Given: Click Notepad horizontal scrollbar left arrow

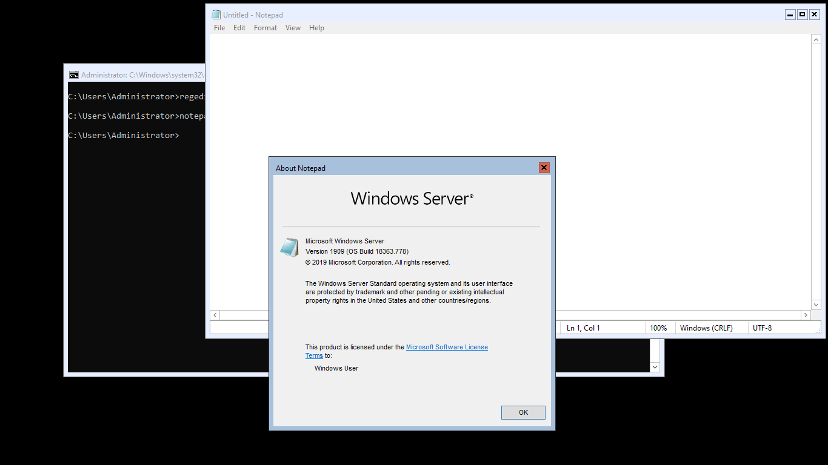Looking at the screenshot, I should coord(215,315).
